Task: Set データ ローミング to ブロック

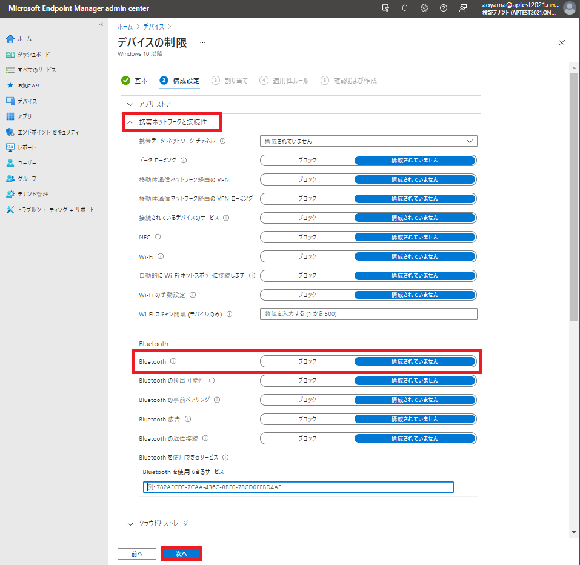Action: pos(307,160)
